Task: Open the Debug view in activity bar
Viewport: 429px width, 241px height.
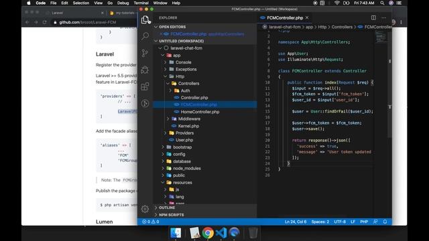Action: [x=145, y=70]
